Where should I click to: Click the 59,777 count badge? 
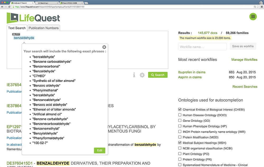[x=16, y=34]
